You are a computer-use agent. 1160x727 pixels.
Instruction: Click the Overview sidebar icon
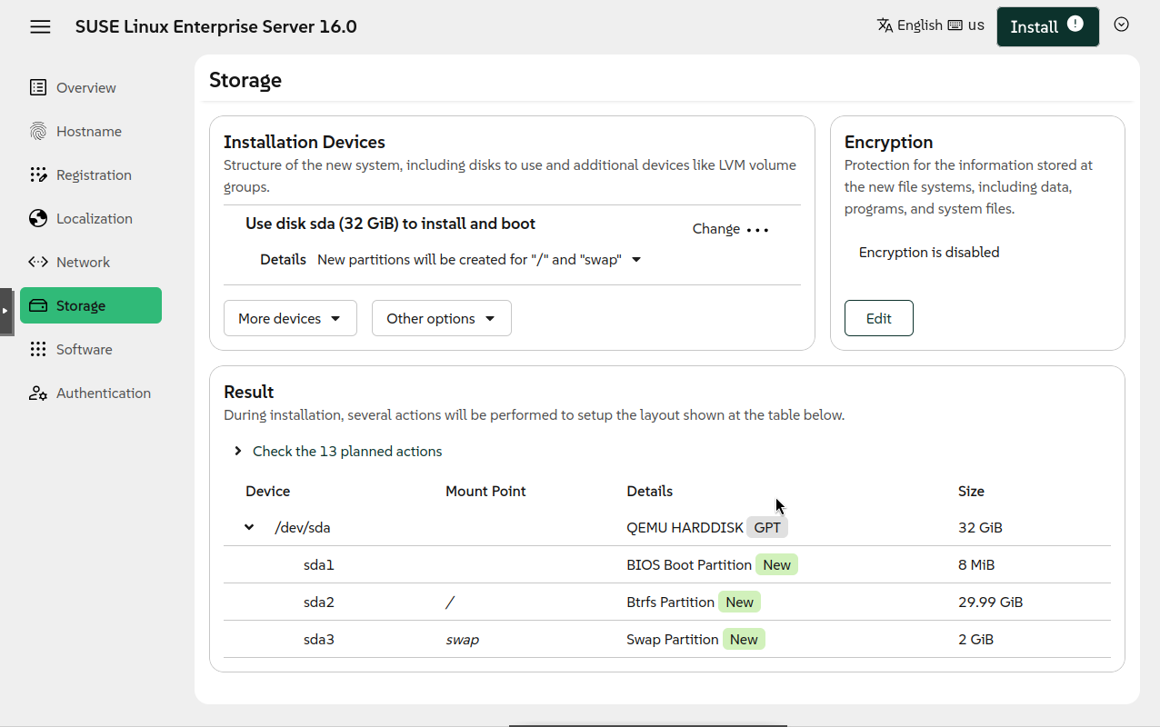click(x=38, y=87)
